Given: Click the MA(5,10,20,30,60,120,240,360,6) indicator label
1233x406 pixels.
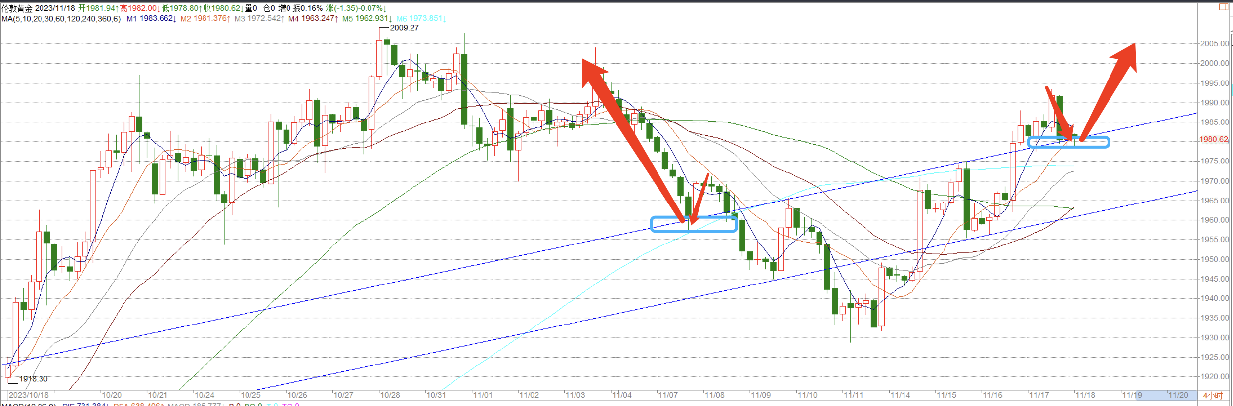Looking at the screenshot, I should pyautogui.click(x=61, y=19).
